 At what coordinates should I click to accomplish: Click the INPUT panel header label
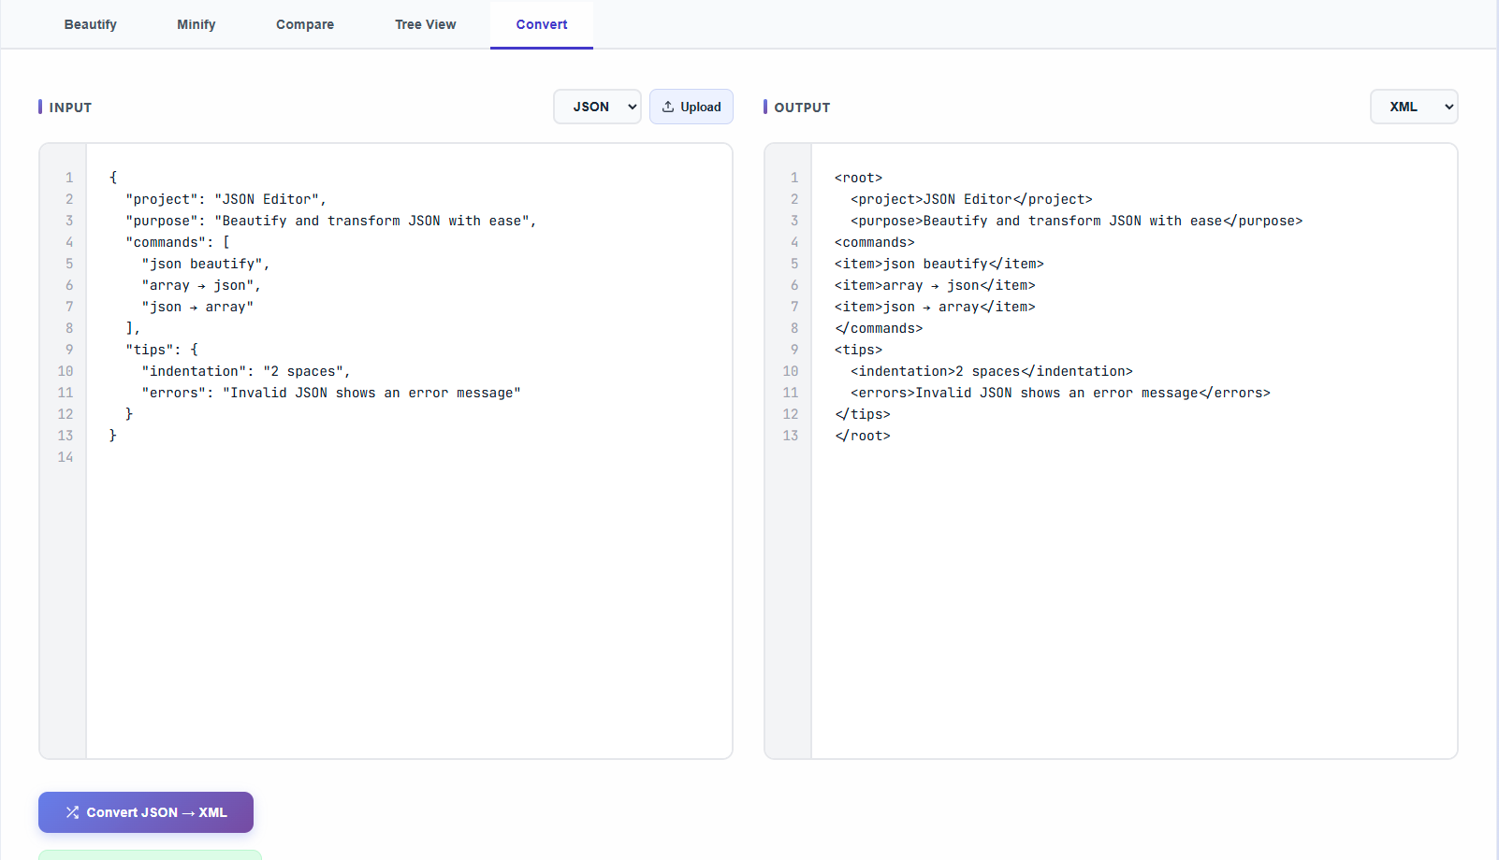69,107
